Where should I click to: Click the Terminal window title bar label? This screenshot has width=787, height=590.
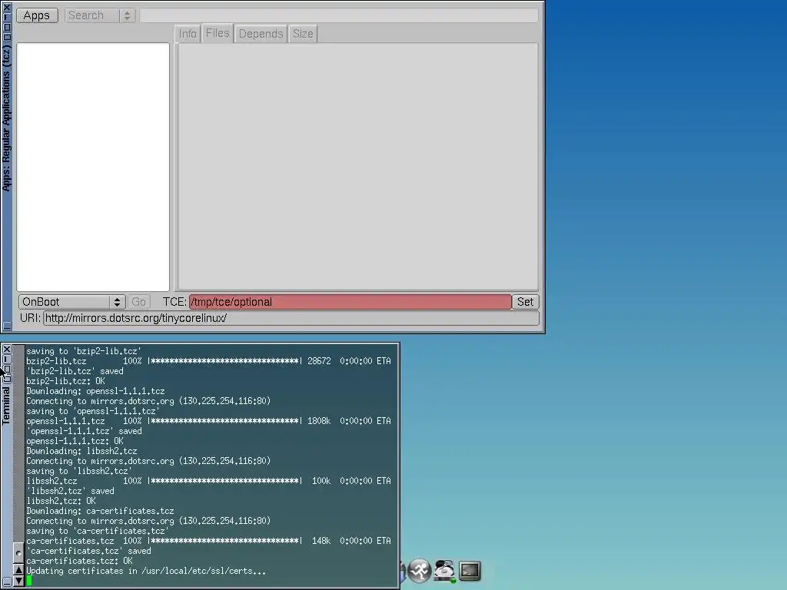tap(6, 406)
